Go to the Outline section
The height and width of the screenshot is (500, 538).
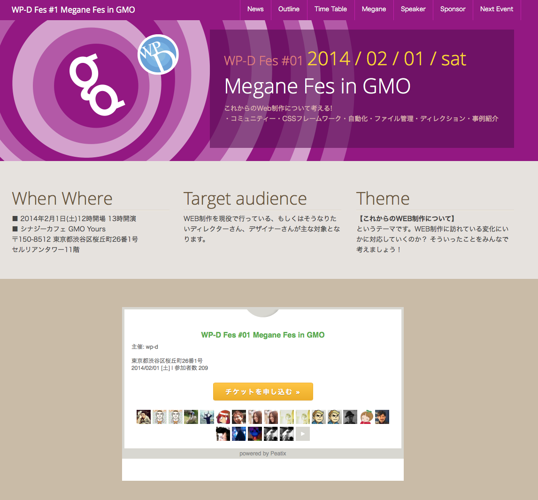tap(289, 9)
